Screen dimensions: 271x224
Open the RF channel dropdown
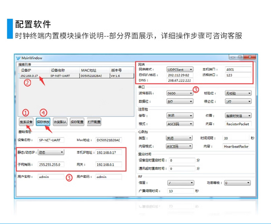click(x=180, y=183)
